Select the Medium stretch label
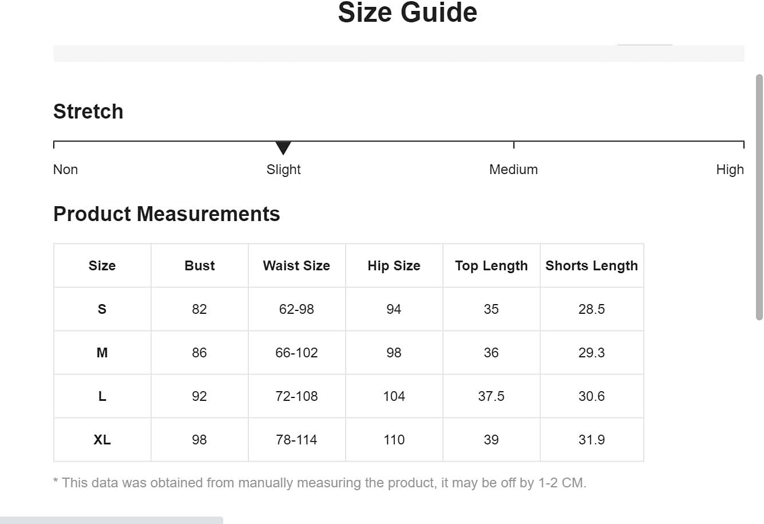Screen dimensions: 764x524 click(513, 170)
